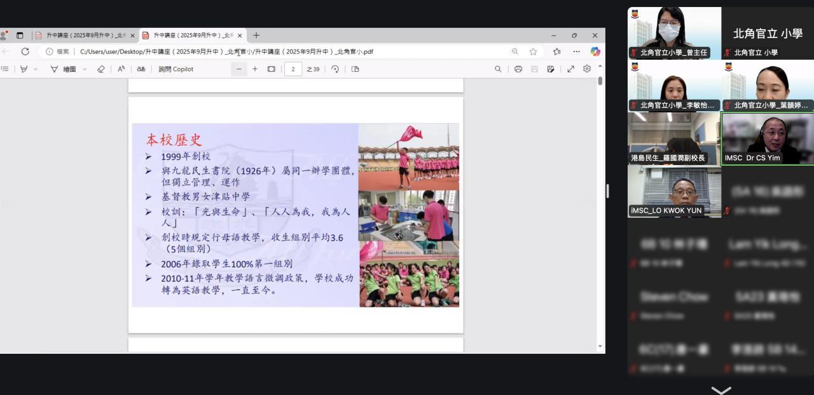Zoom out using the minus button
The image size is (814, 395).
(x=239, y=69)
